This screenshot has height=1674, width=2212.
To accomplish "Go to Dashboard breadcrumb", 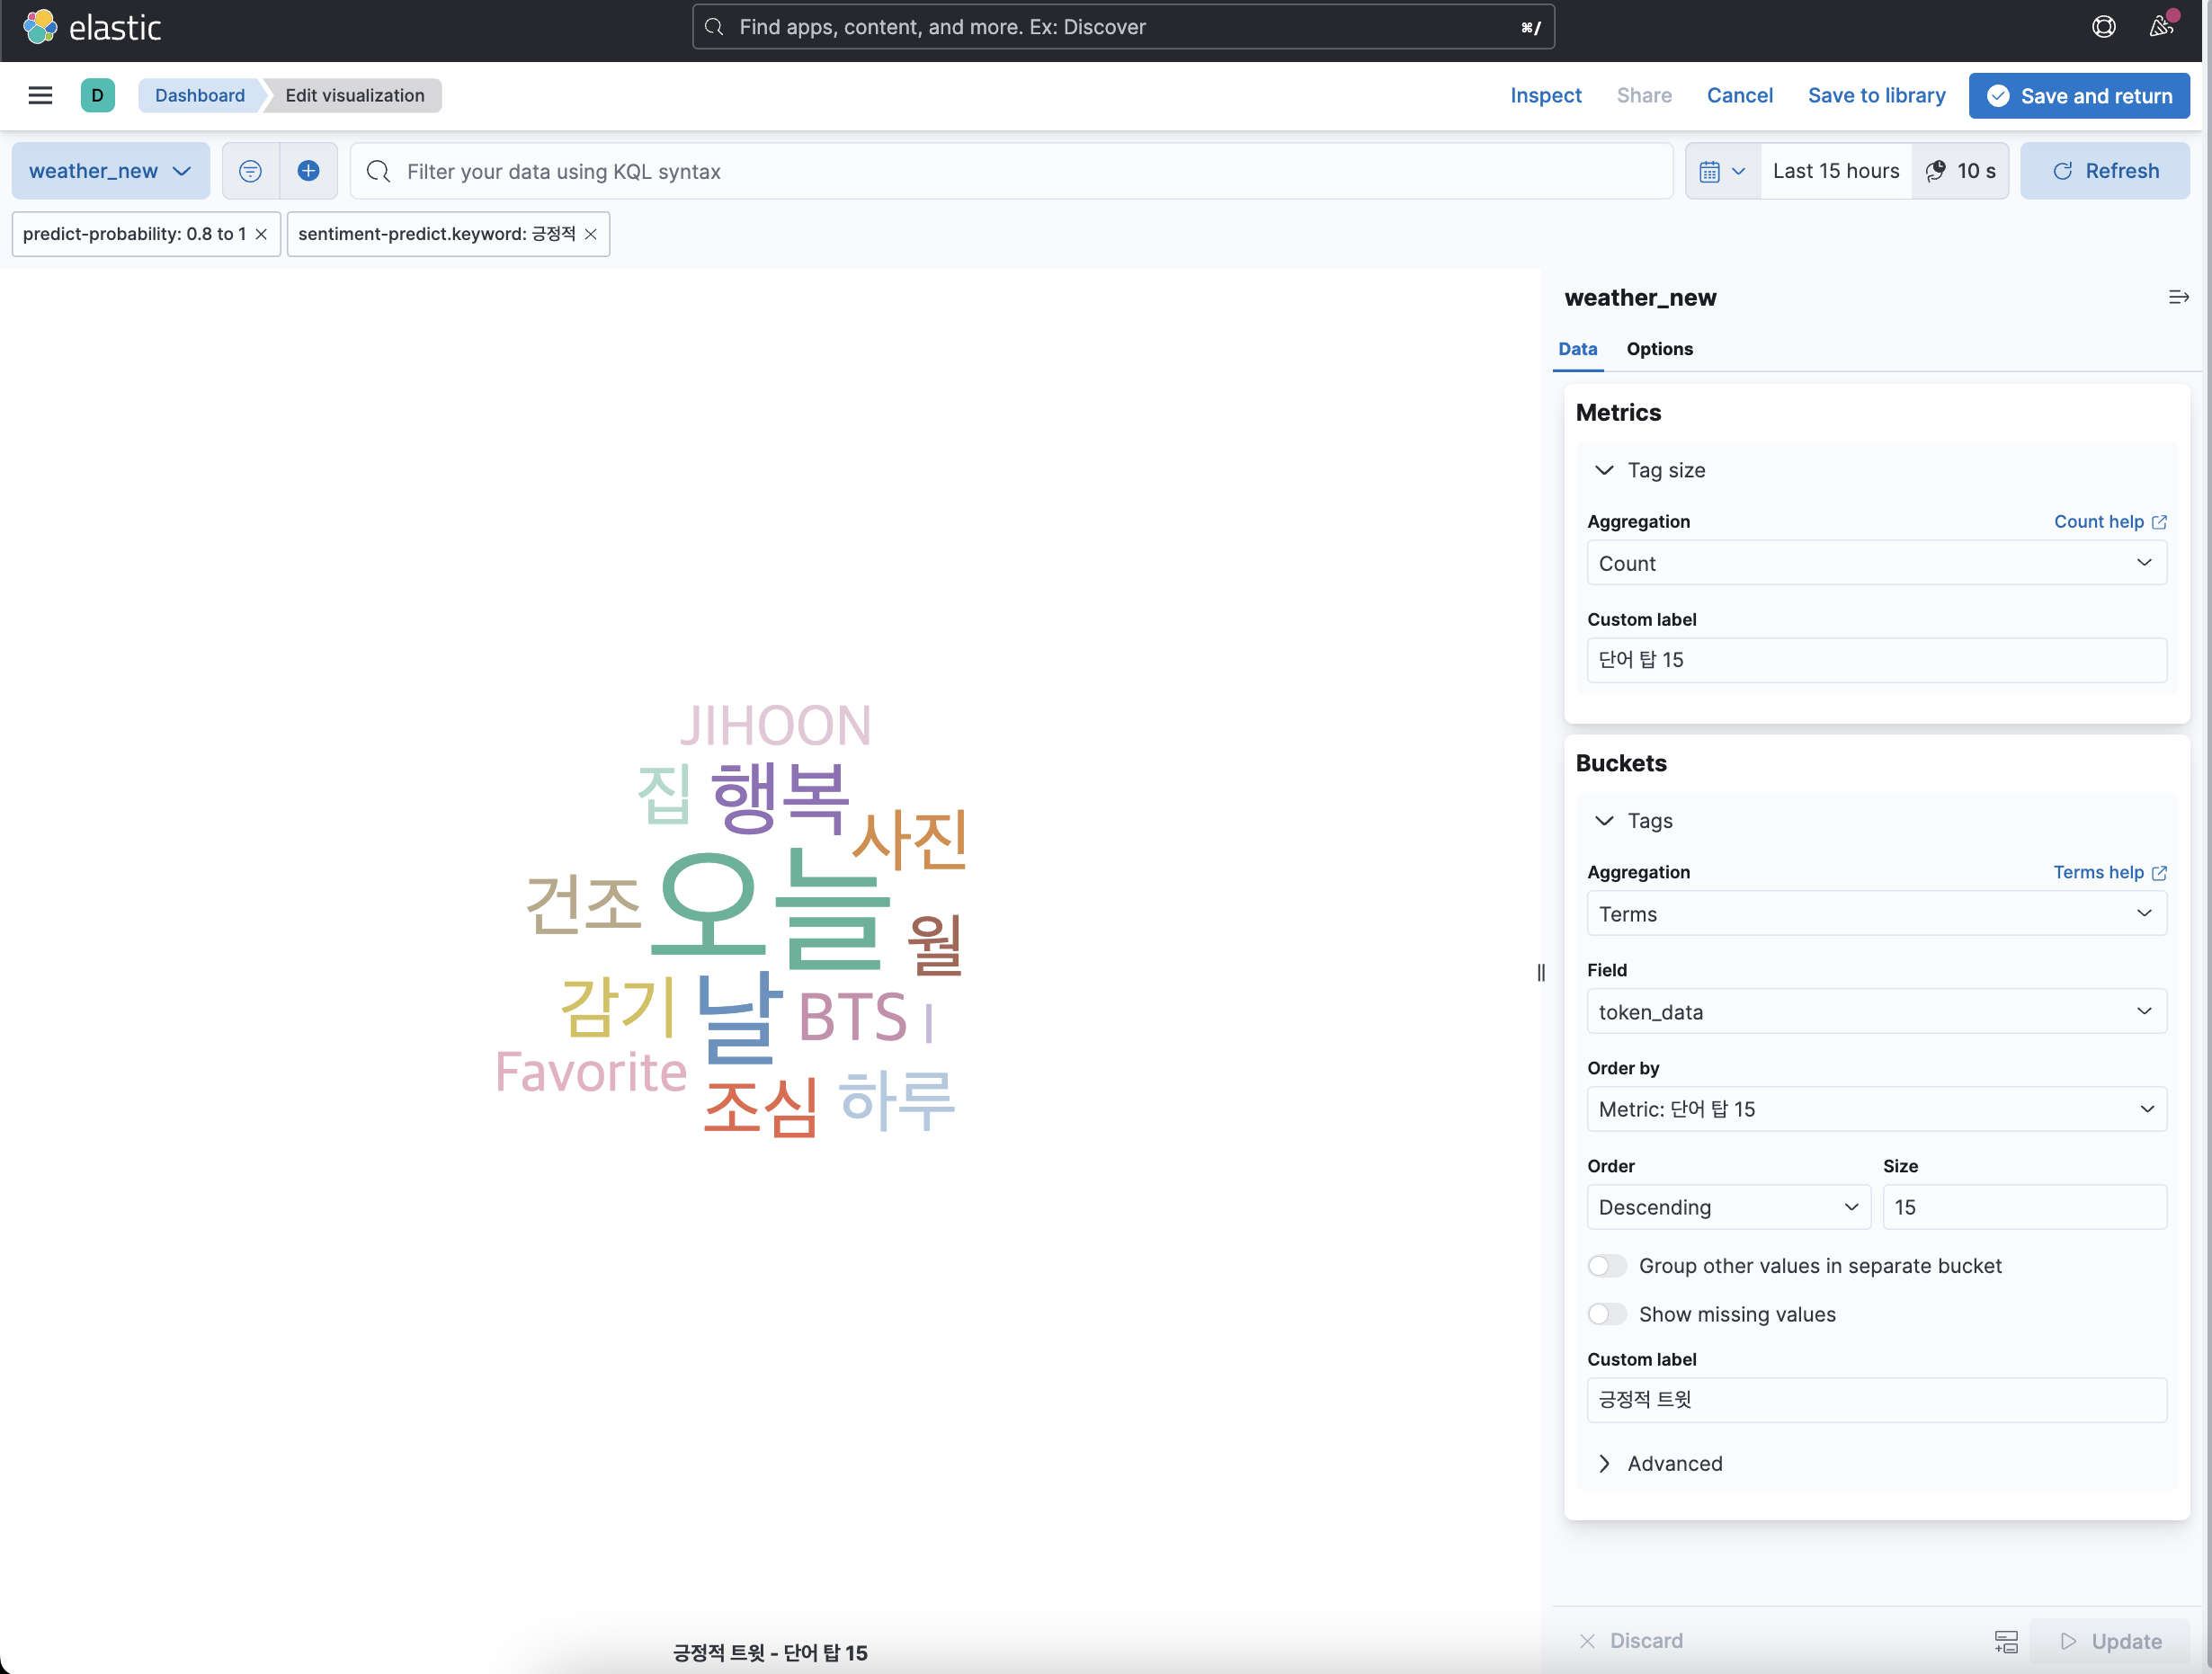I will (199, 95).
